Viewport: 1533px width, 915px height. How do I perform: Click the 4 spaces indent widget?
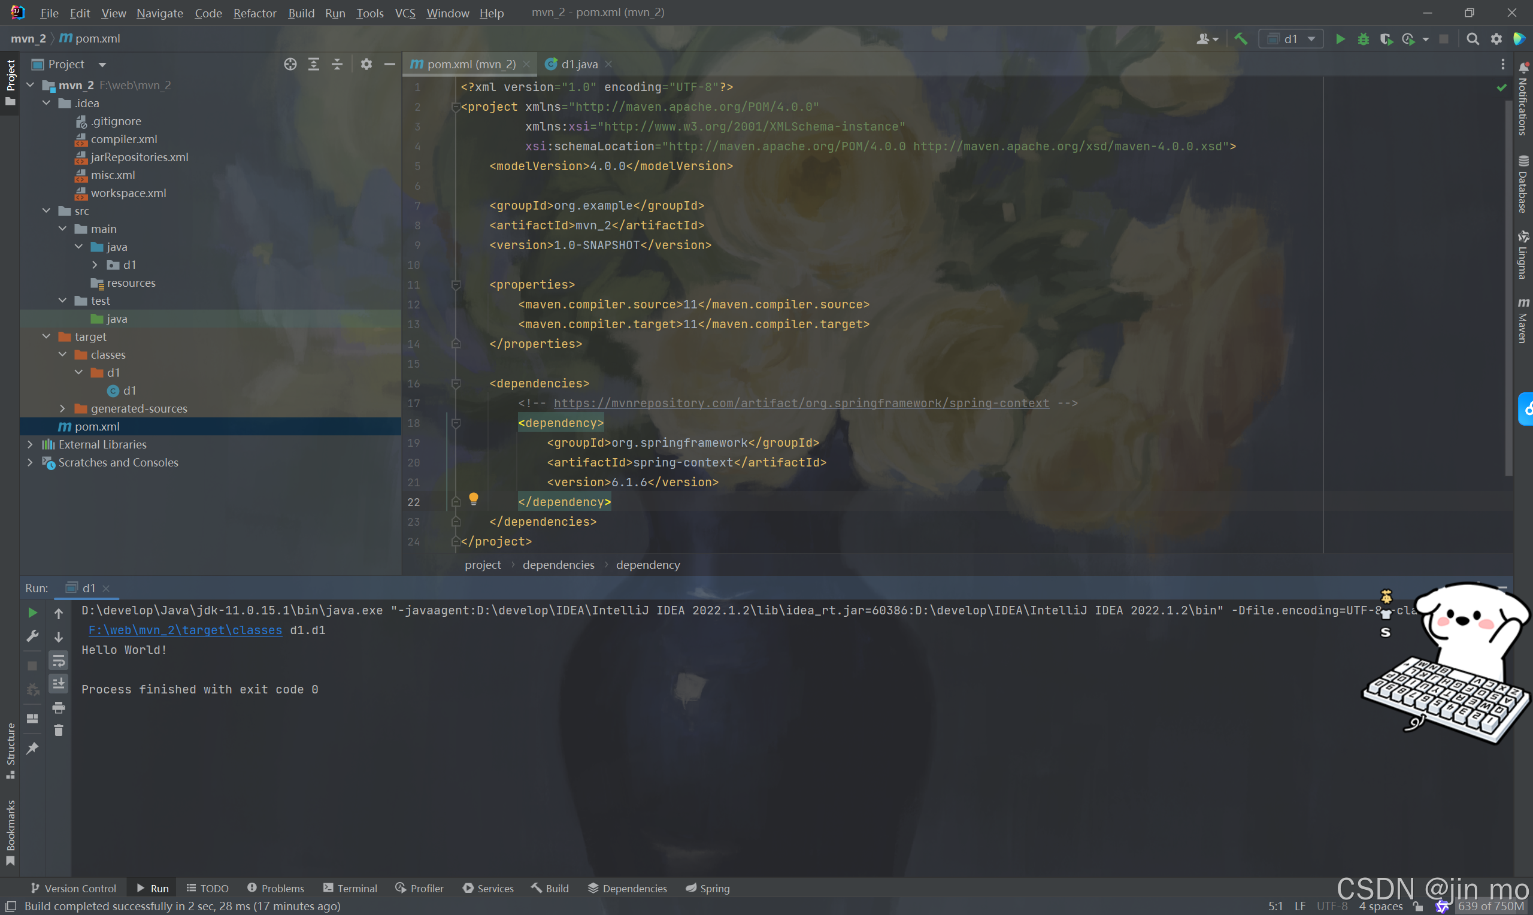point(1381,907)
